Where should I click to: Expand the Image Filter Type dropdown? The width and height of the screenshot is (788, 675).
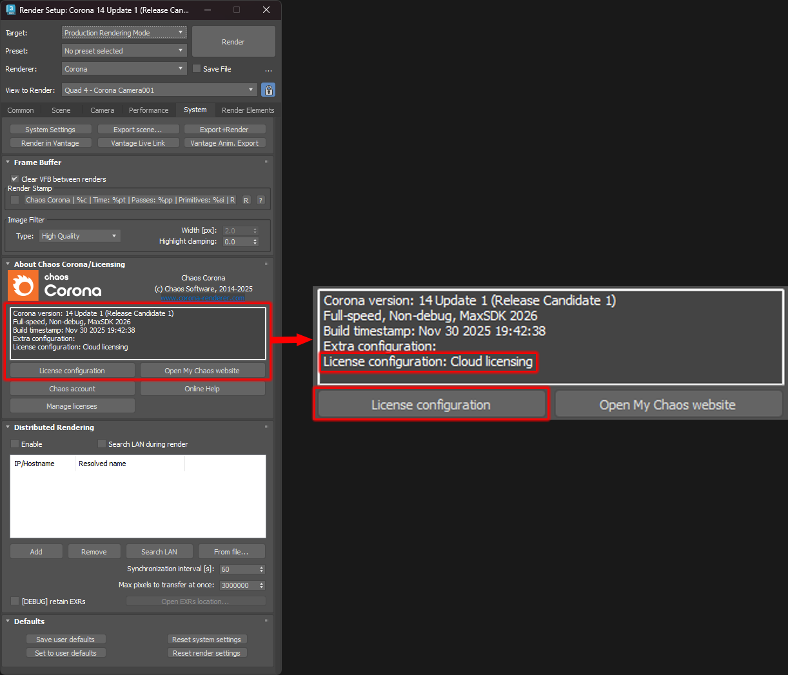pos(80,236)
